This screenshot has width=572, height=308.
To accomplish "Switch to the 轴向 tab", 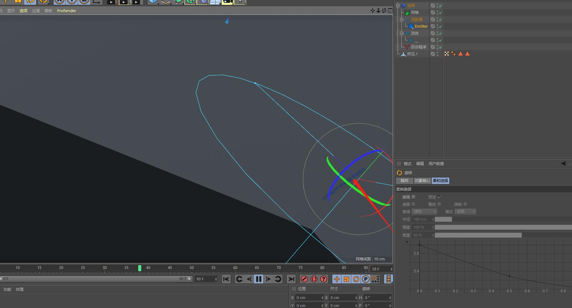I will [404, 181].
